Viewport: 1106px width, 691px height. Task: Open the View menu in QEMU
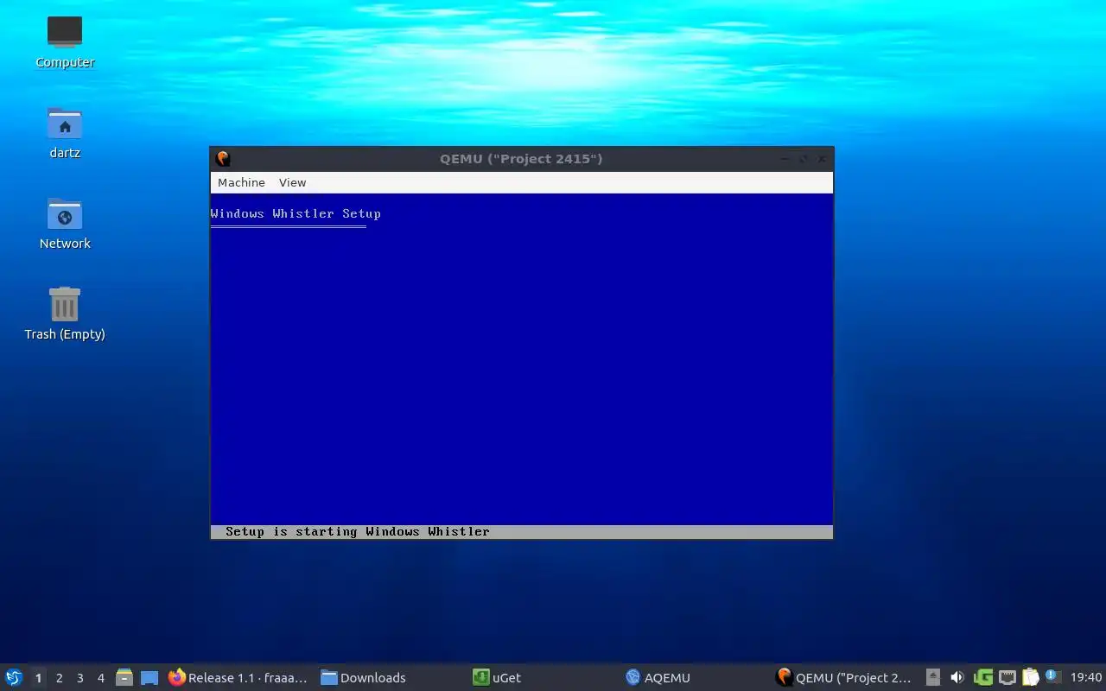tap(292, 182)
